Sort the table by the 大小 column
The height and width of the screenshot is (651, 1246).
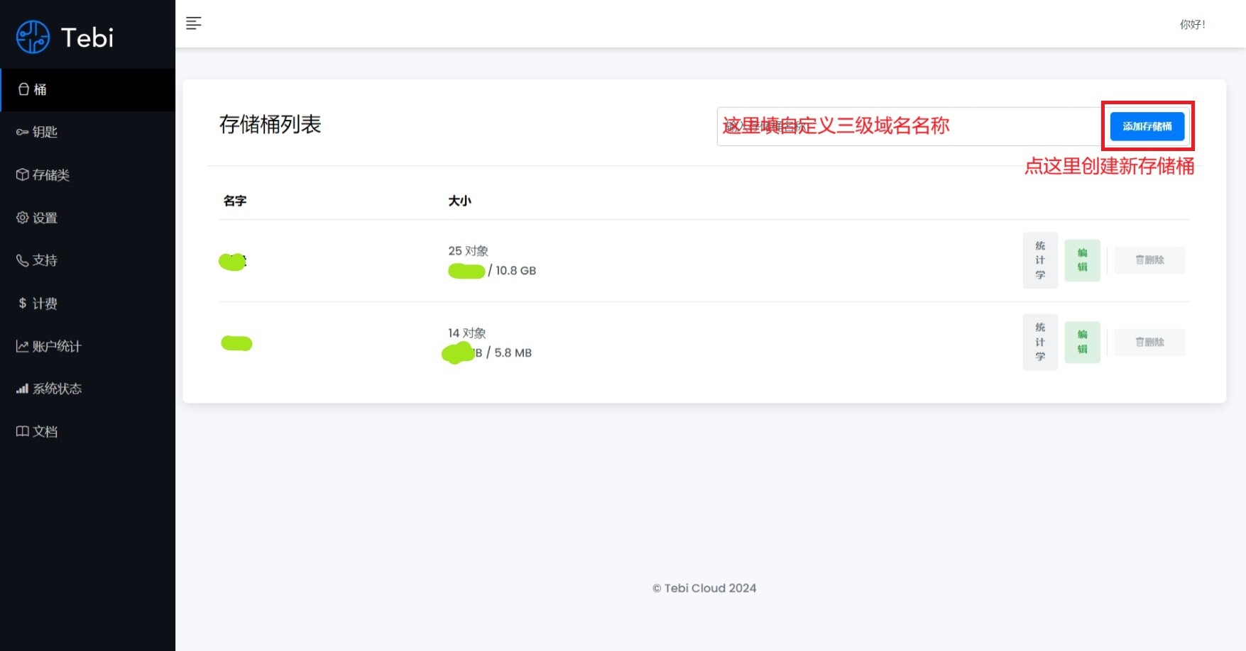click(x=460, y=201)
